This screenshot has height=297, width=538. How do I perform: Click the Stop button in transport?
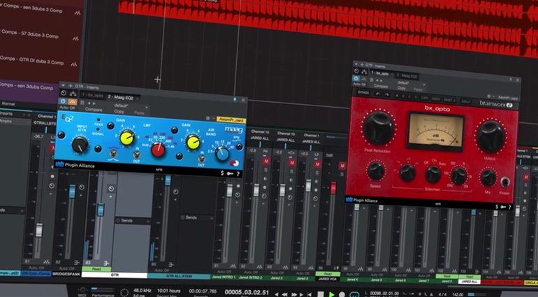(x=320, y=294)
